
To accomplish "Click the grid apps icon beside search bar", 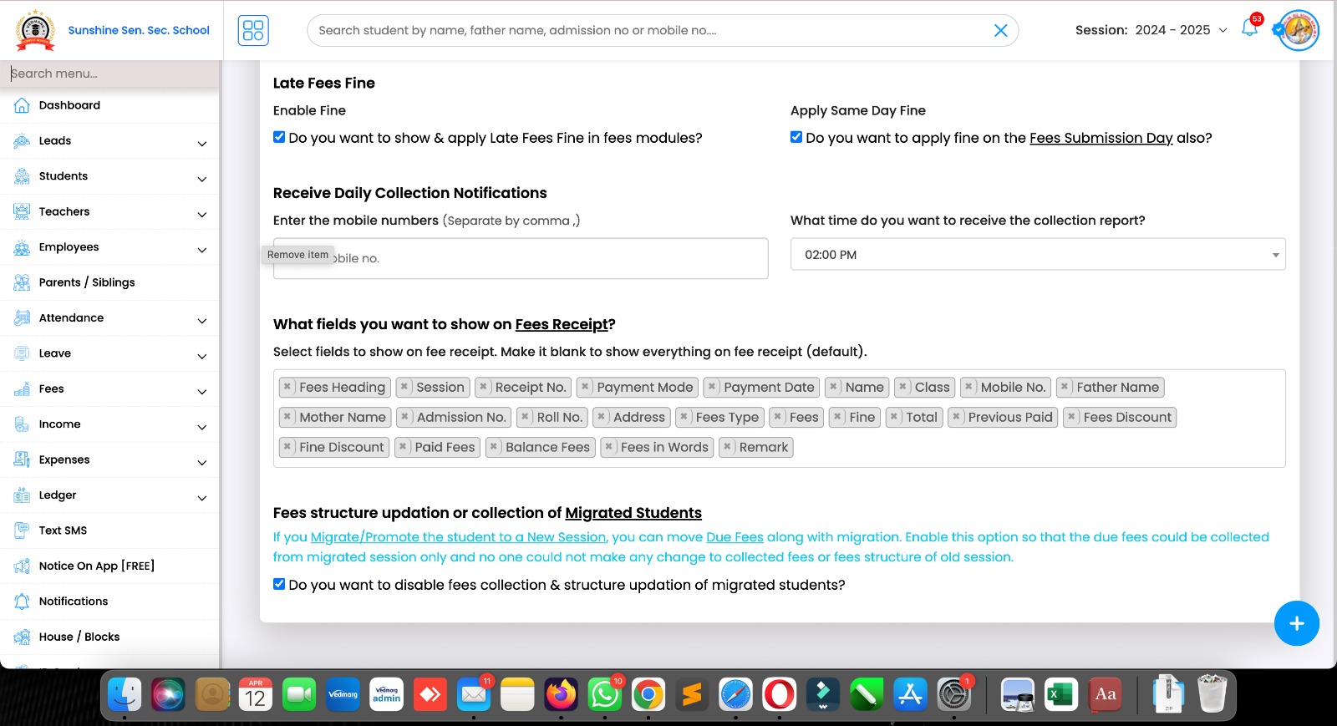I will point(253,30).
